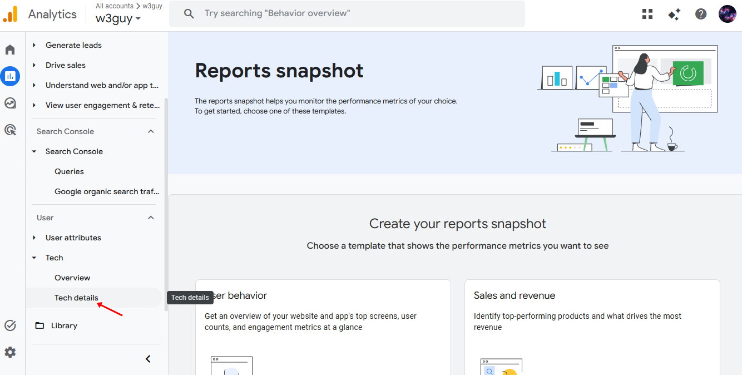Expand the Drive sales group
This screenshot has width=742, height=375.
(34, 65)
